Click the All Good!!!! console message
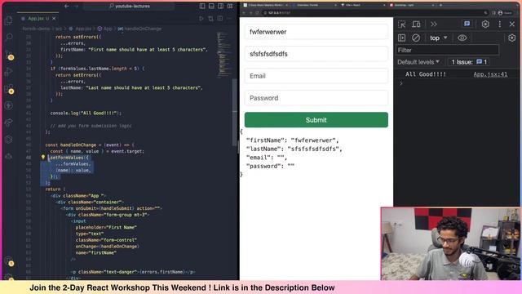522x294 pixels. point(426,74)
